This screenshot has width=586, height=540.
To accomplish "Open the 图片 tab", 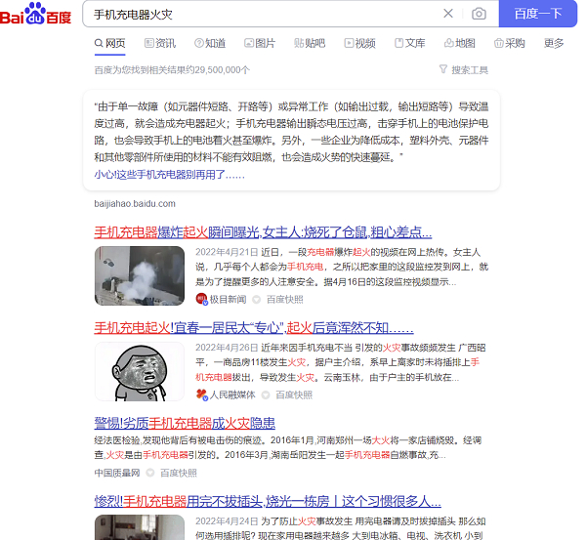I will coord(260,43).
